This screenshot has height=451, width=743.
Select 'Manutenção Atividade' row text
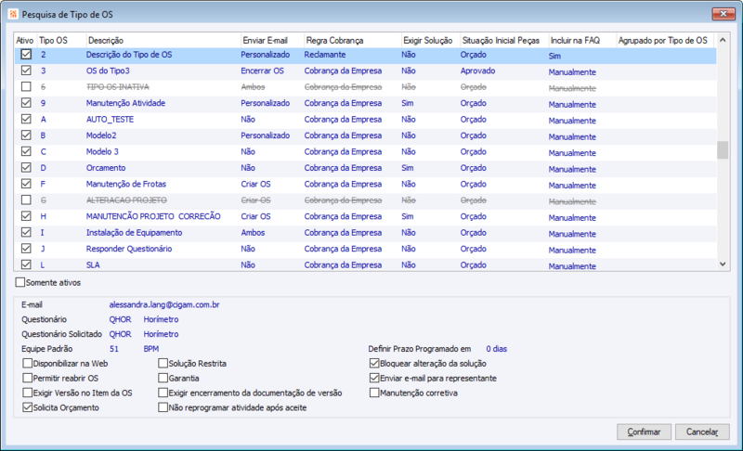click(125, 103)
